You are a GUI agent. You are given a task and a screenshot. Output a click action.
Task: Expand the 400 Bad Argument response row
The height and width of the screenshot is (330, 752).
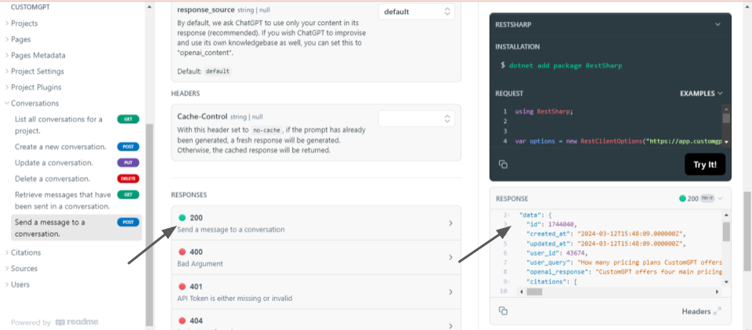pos(316,257)
